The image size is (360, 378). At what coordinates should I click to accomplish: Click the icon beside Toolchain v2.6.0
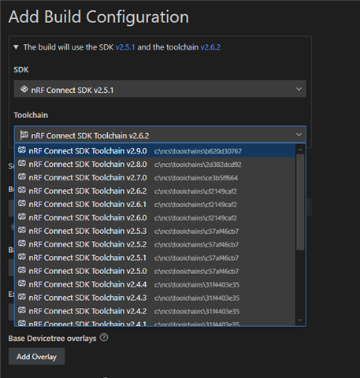[22, 217]
